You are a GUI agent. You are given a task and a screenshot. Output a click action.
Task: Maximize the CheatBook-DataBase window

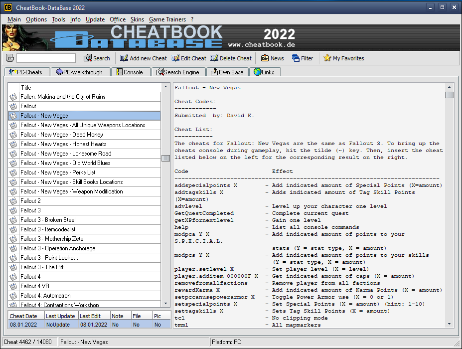click(x=442, y=7)
